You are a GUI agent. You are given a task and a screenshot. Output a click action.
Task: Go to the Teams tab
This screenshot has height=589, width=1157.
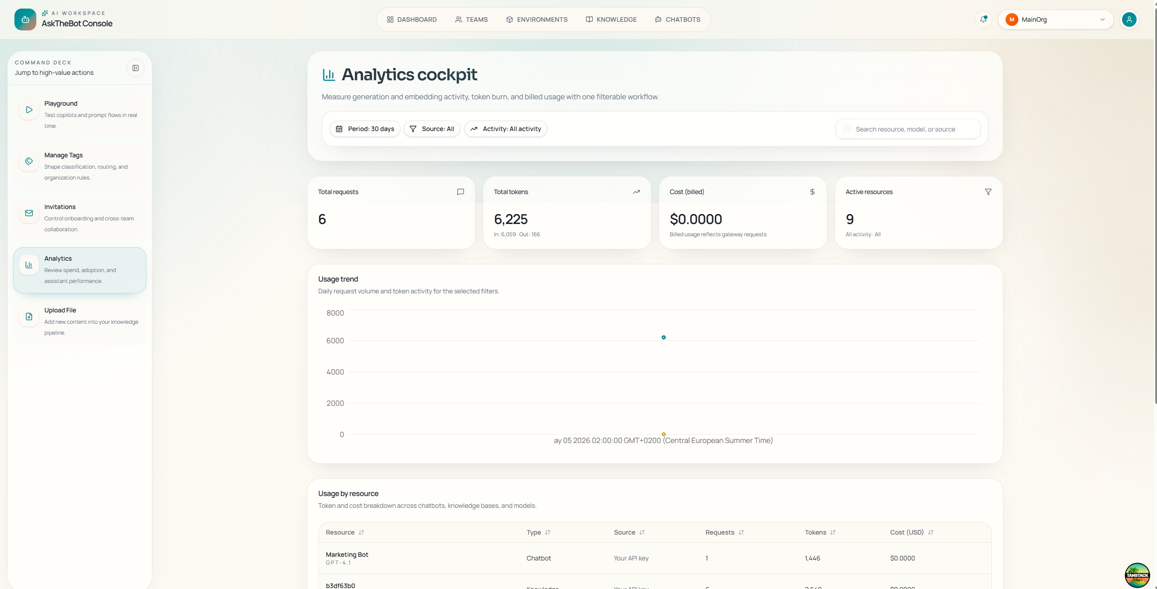point(472,19)
